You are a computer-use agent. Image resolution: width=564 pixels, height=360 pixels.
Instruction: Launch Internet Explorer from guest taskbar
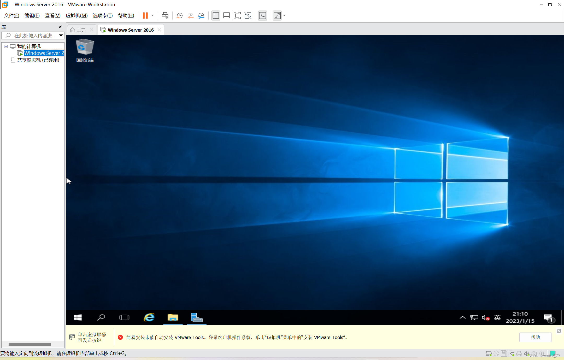(x=149, y=317)
